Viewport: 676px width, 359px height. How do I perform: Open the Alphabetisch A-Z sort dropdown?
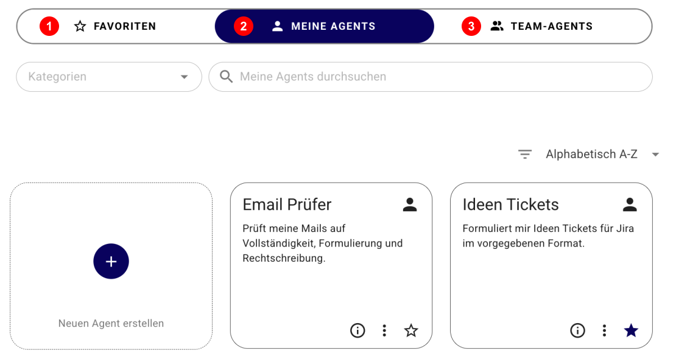point(602,155)
